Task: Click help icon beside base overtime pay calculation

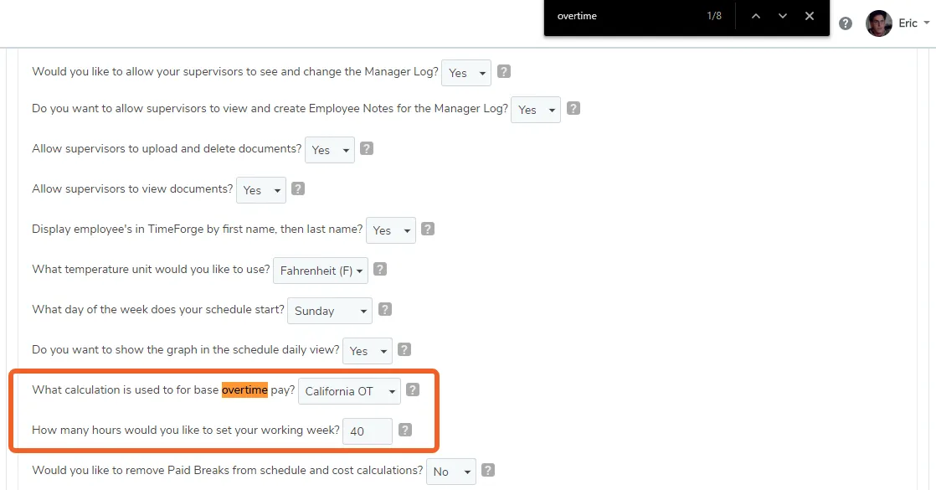Action: point(413,390)
